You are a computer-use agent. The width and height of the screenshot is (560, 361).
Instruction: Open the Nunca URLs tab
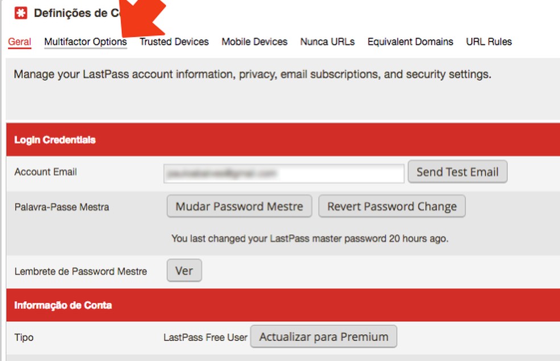pyautogui.click(x=327, y=42)
